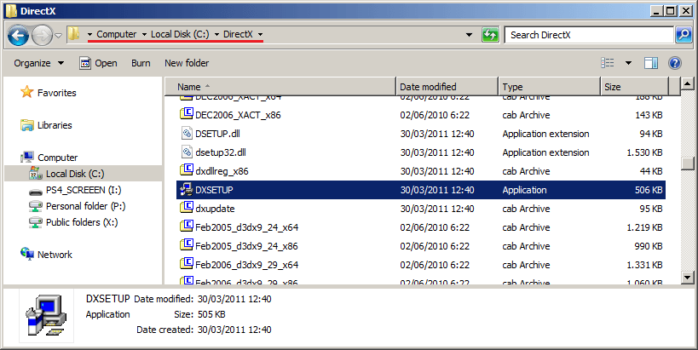The height and width of the screenshot is (350, 698).
Task: Click the Feb2005_d3dx9_24_x86 cab icon
Action: (186, 245)
